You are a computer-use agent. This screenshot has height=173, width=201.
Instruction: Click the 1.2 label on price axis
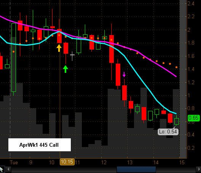[x=191, y=82]
